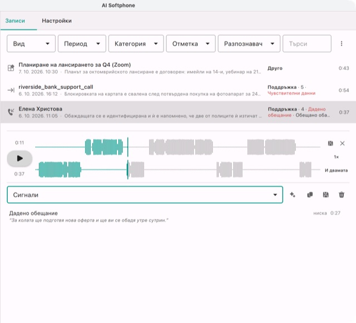356x323 pixels.
Task: Close the audio player panel
Action: 342,143
